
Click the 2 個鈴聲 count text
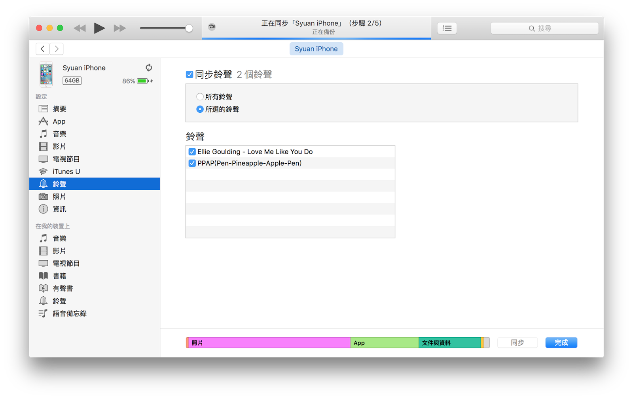pyautogui.click(x=254, y=74)
